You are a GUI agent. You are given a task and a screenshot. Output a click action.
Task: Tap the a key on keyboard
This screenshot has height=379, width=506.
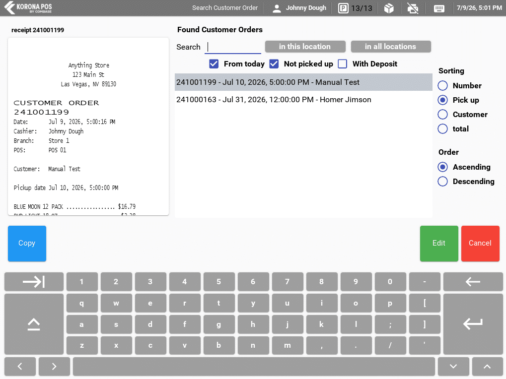point(82,324)
